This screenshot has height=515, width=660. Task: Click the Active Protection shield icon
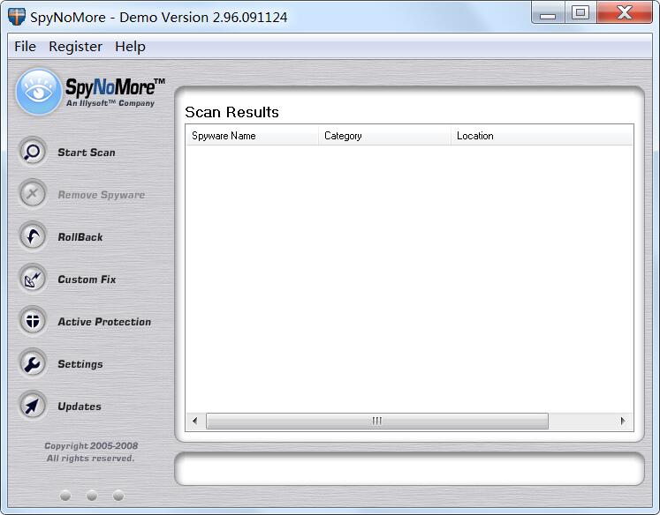[x=33, y=321]
